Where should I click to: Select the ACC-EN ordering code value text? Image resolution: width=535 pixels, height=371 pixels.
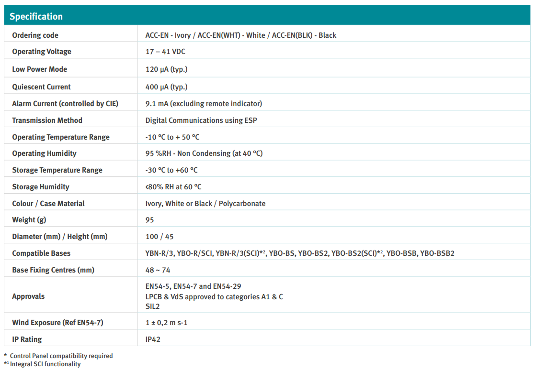coord(240,35)
